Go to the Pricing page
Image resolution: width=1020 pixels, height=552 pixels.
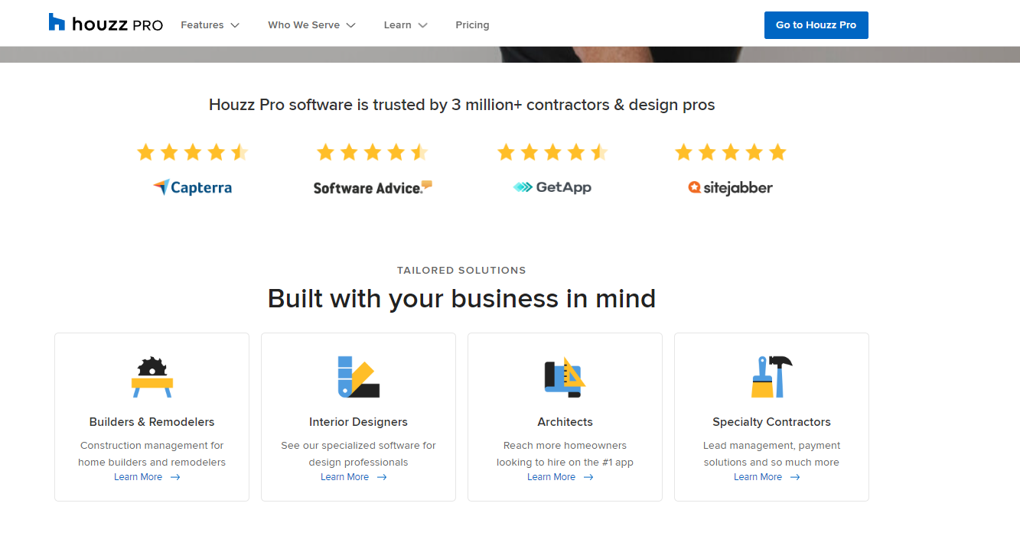click(x=472, y=25)
